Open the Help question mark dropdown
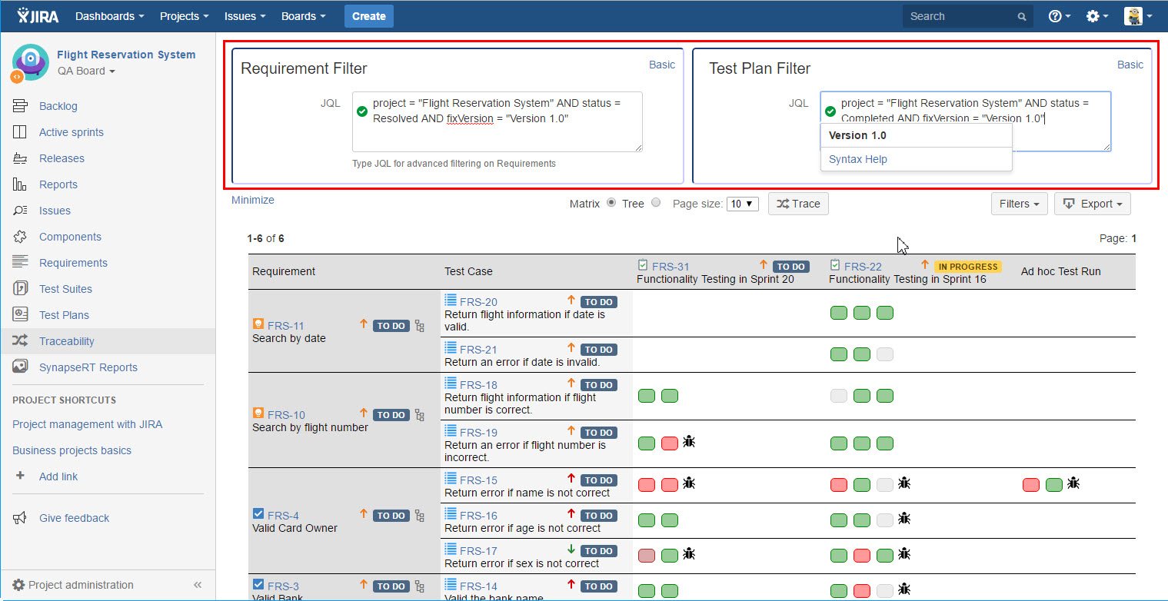 pos(1060,16)
